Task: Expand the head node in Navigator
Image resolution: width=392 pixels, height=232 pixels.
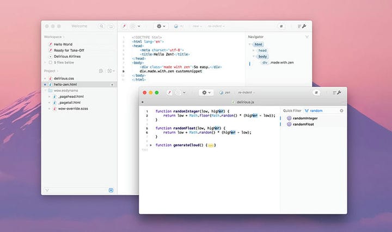Action: tap(254, 51)
